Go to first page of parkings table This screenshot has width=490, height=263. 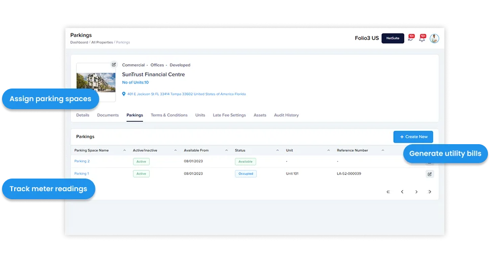388,192
